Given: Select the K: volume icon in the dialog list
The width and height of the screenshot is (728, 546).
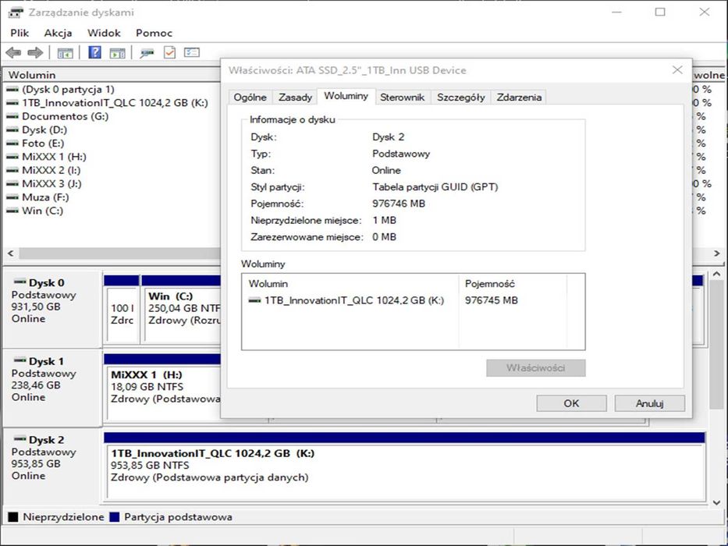Looking at the screenshot, I should (x=254, y=300).
